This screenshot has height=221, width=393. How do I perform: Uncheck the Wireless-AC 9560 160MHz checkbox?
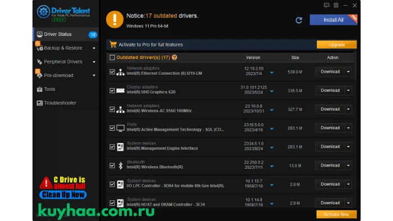[x=112, y=109]
